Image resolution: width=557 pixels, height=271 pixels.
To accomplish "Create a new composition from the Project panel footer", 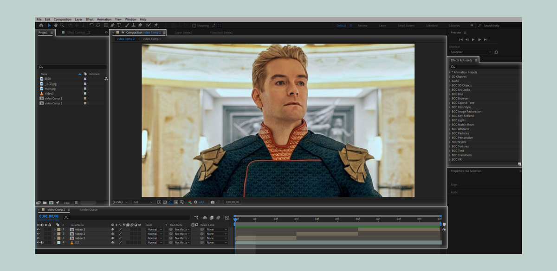I will coord(51,202).
